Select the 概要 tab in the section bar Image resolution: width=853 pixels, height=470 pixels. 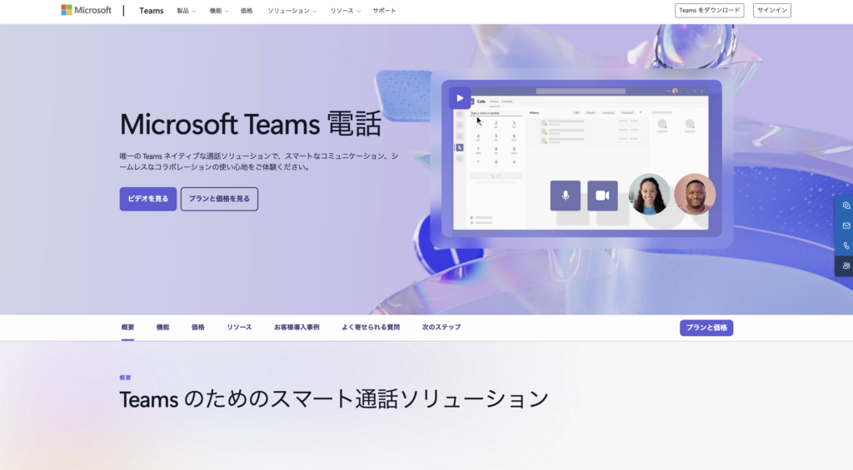pos(127,327)
